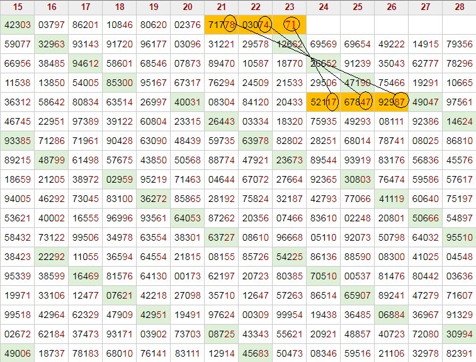
Task: Select the orange cell 52117
Action: coord(323,102)
